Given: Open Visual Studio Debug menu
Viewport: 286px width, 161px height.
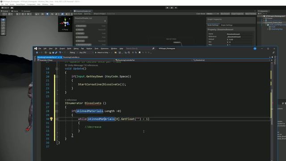Looking at the screenshot, I should click(x=76, y=49).
